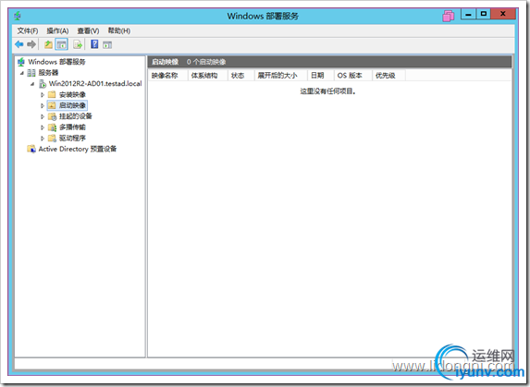
Task: Collapse the 服务器 tree node
Action: [22, 73]
